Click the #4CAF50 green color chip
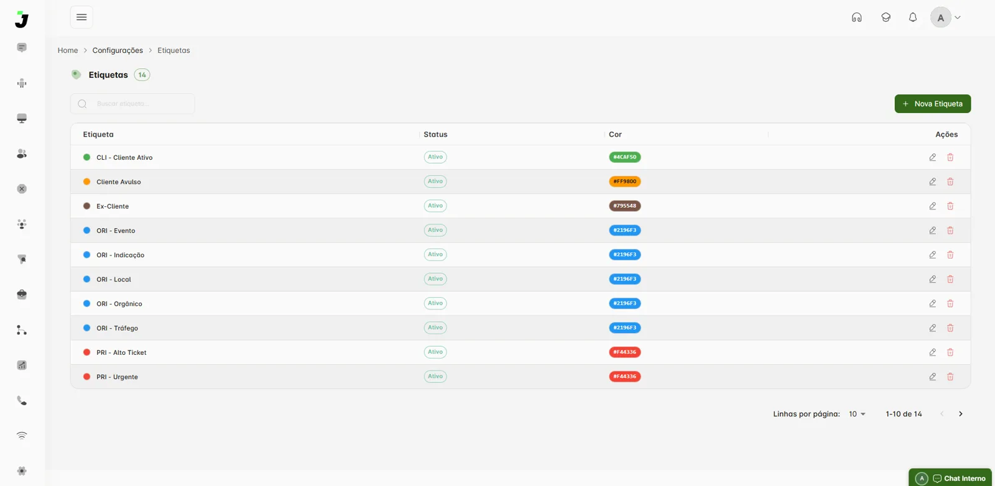Viewport: 995px width, 486px height. tap(625, 157)
